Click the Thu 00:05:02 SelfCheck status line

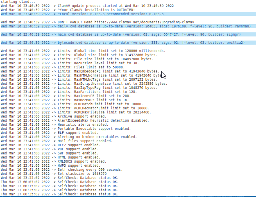coord(59,182)
